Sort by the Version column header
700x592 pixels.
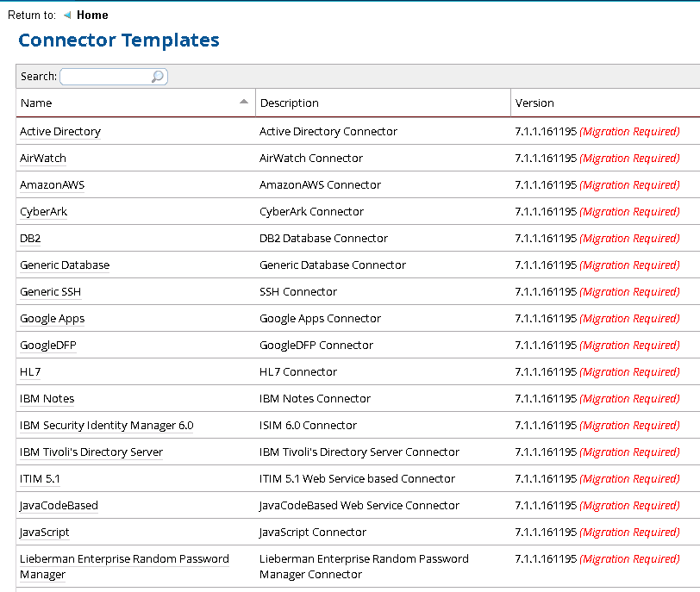click(x=534, y=103)
